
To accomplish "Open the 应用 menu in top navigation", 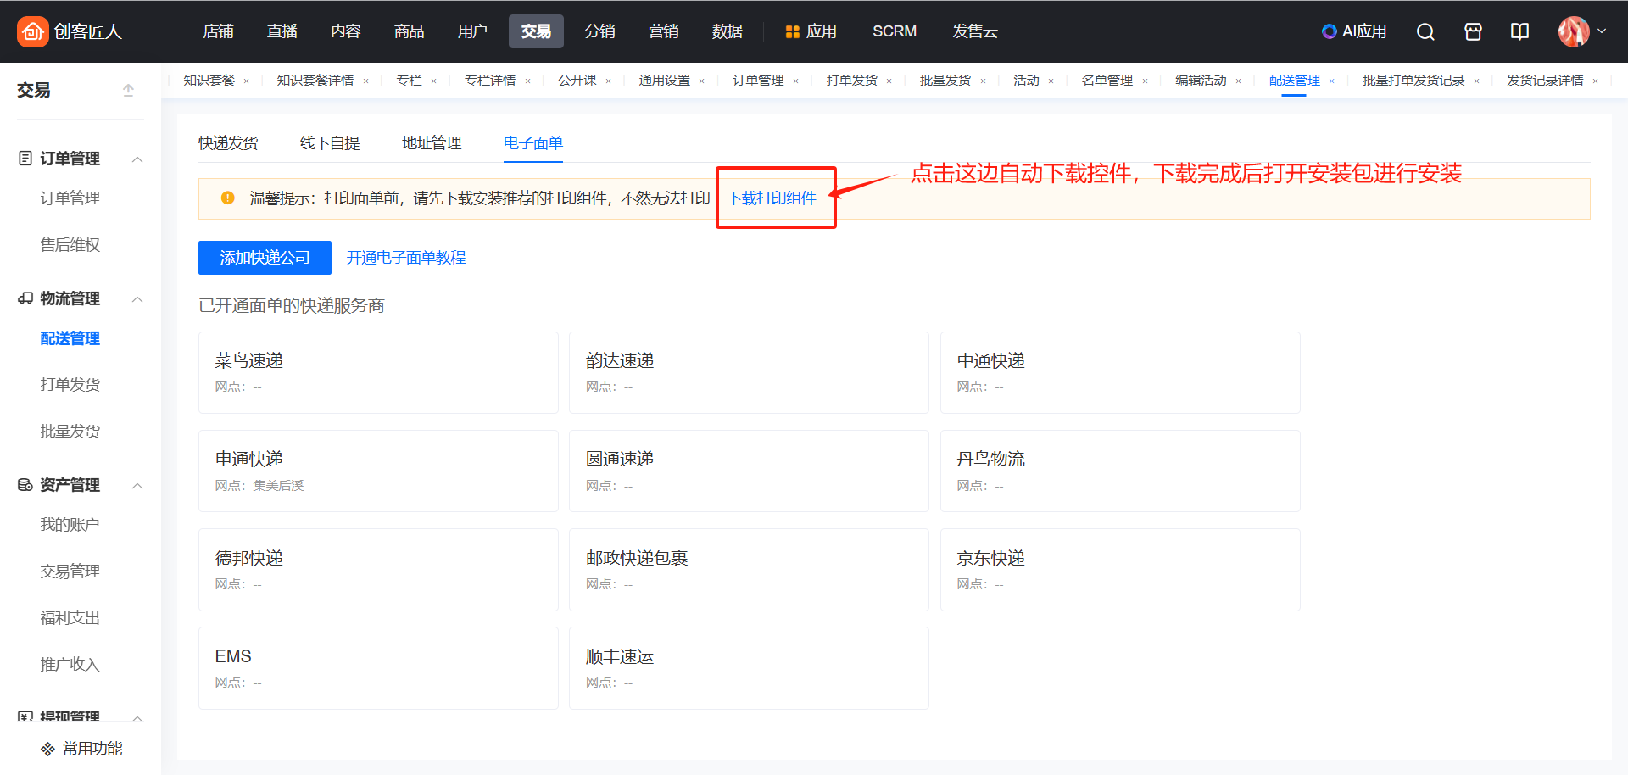I will (x=811, y=31).
